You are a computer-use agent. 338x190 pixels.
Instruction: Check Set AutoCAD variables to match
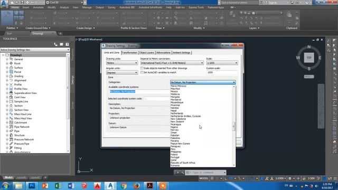[x=142, y=72]
